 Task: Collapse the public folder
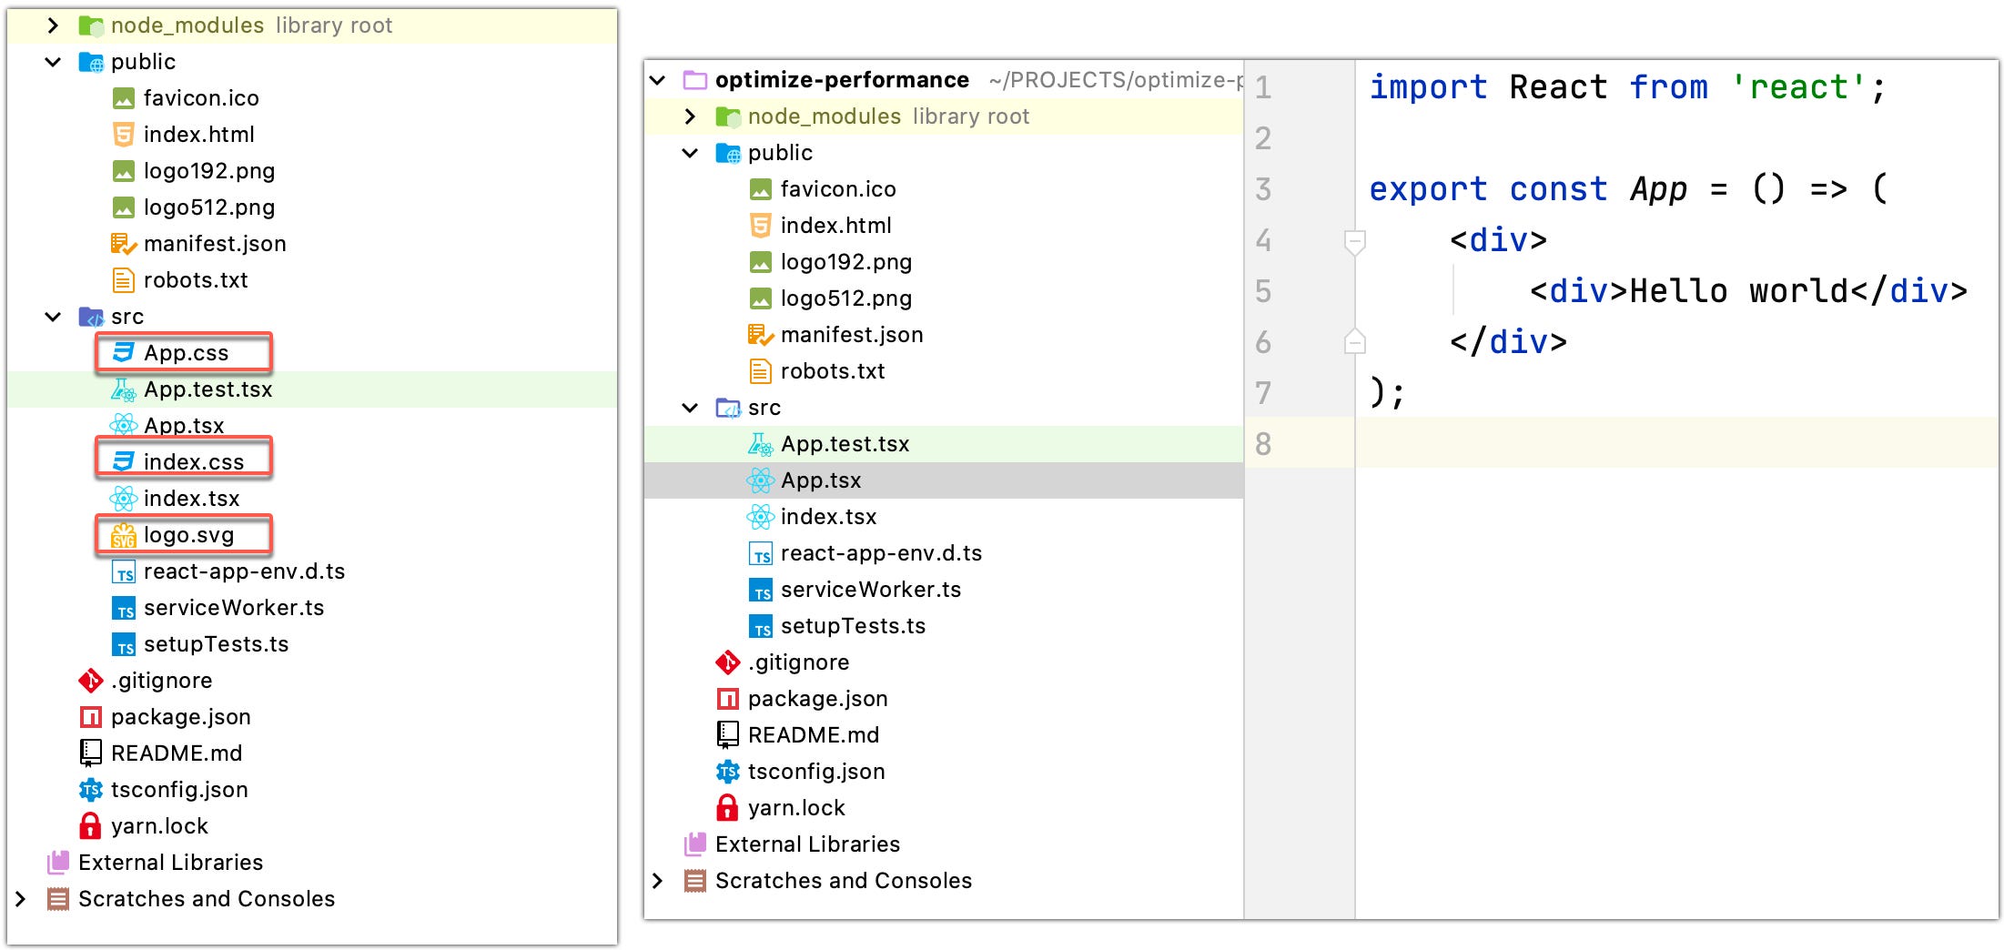52,61
